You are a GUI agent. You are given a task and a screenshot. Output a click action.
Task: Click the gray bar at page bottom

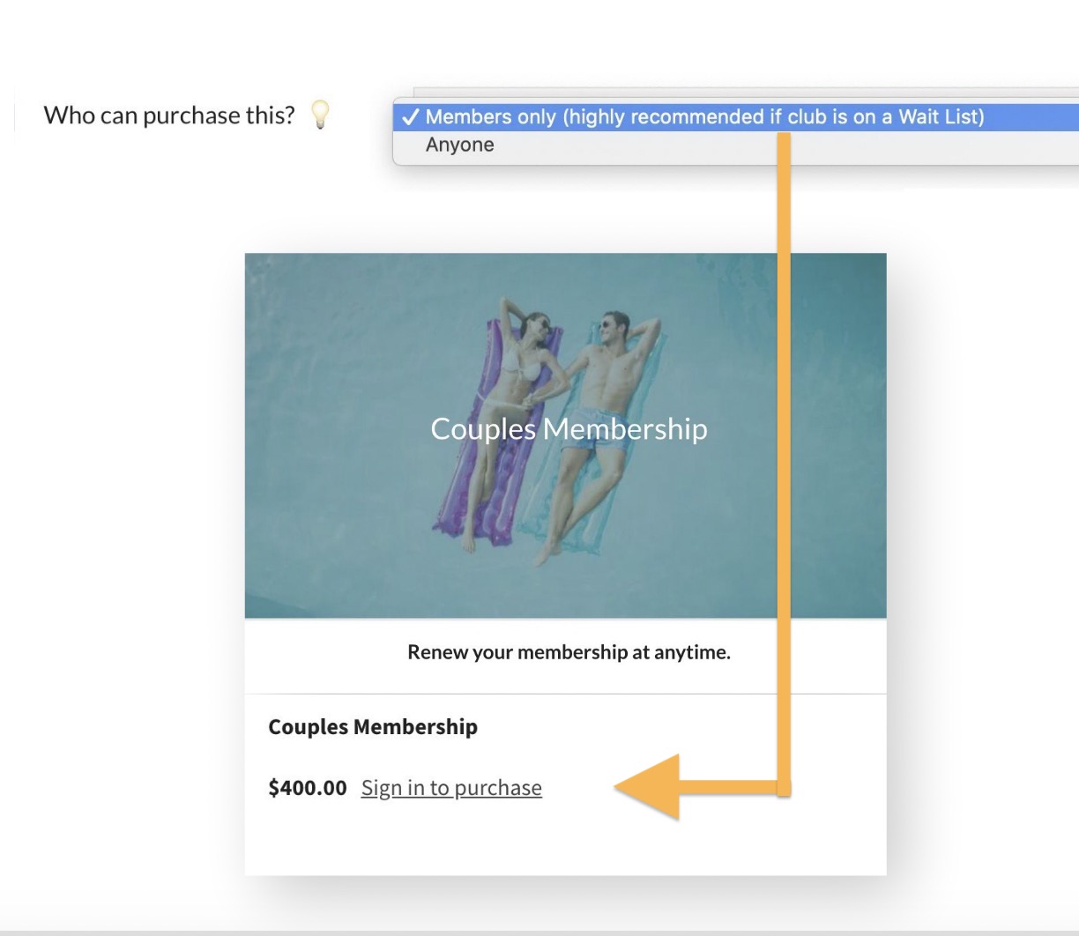(x=539, y=932)
